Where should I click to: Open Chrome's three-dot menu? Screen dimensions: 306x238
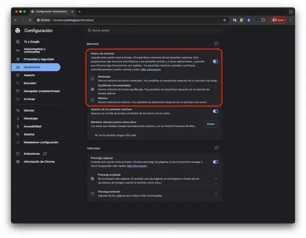click(x=290, y=20)
